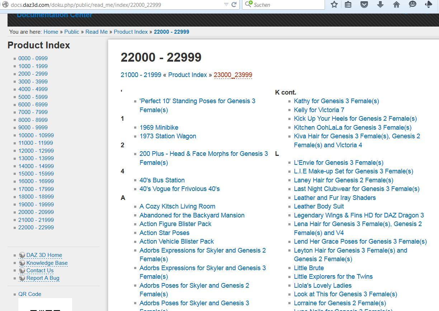Click the Pocket save icon
The width and height of the screenshot is (439, 311).
[364, 5]
